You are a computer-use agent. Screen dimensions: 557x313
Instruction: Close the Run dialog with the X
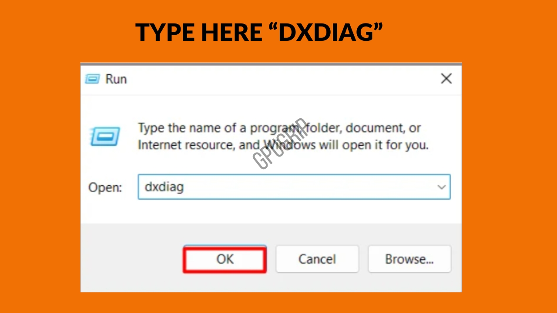pos(446,79)
